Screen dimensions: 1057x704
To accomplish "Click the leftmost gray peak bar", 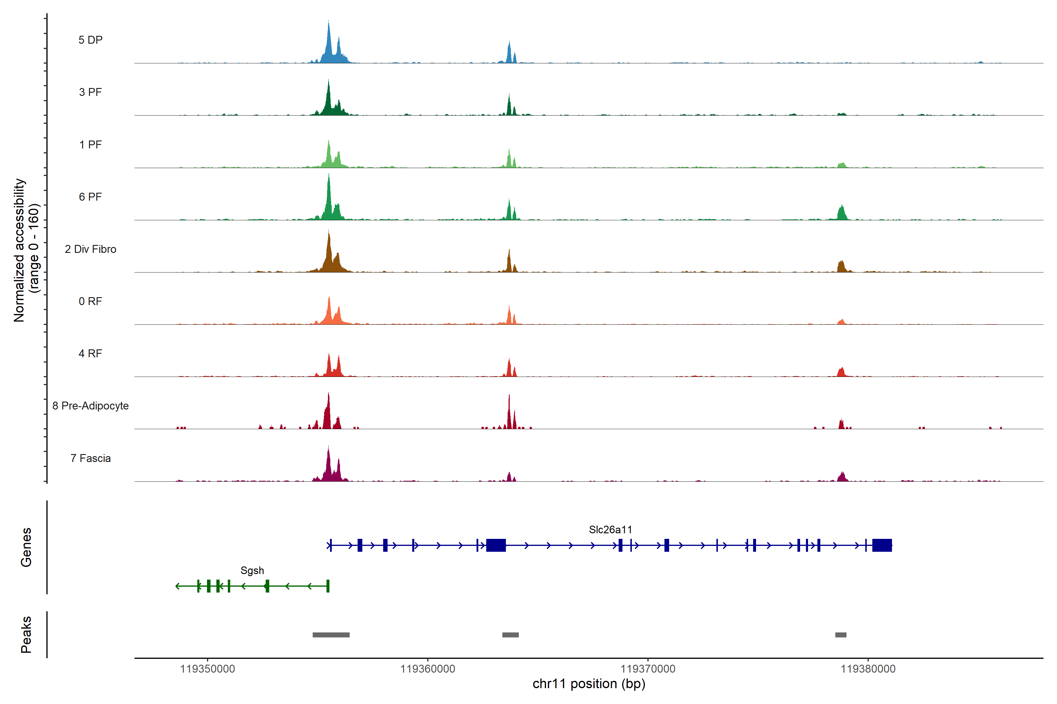I will click(331, 634).
